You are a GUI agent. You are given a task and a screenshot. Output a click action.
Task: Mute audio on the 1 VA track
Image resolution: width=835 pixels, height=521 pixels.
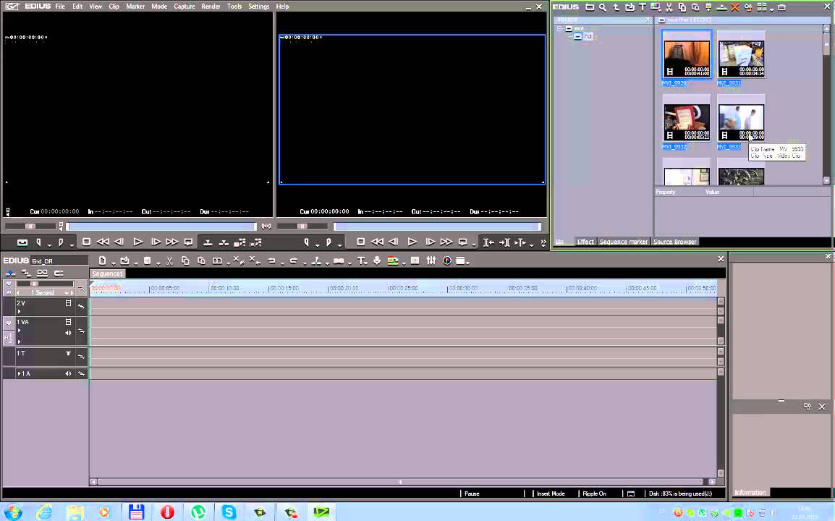click(68, 333)
